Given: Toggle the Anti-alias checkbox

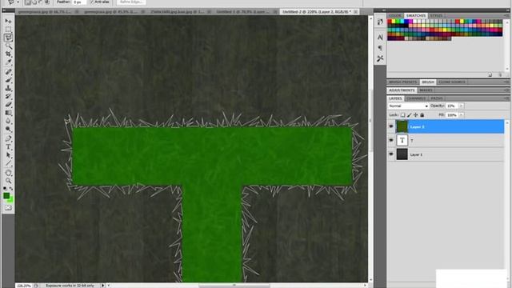Looking at the screenshot, I should tap(92, 2).
